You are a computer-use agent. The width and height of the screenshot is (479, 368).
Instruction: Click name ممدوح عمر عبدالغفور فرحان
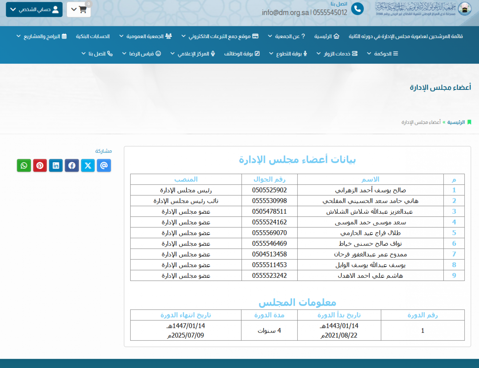(x=370, y=254)
